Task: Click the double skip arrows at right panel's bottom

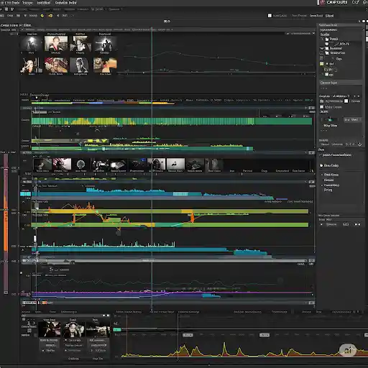Action: [x=357, y=224]
